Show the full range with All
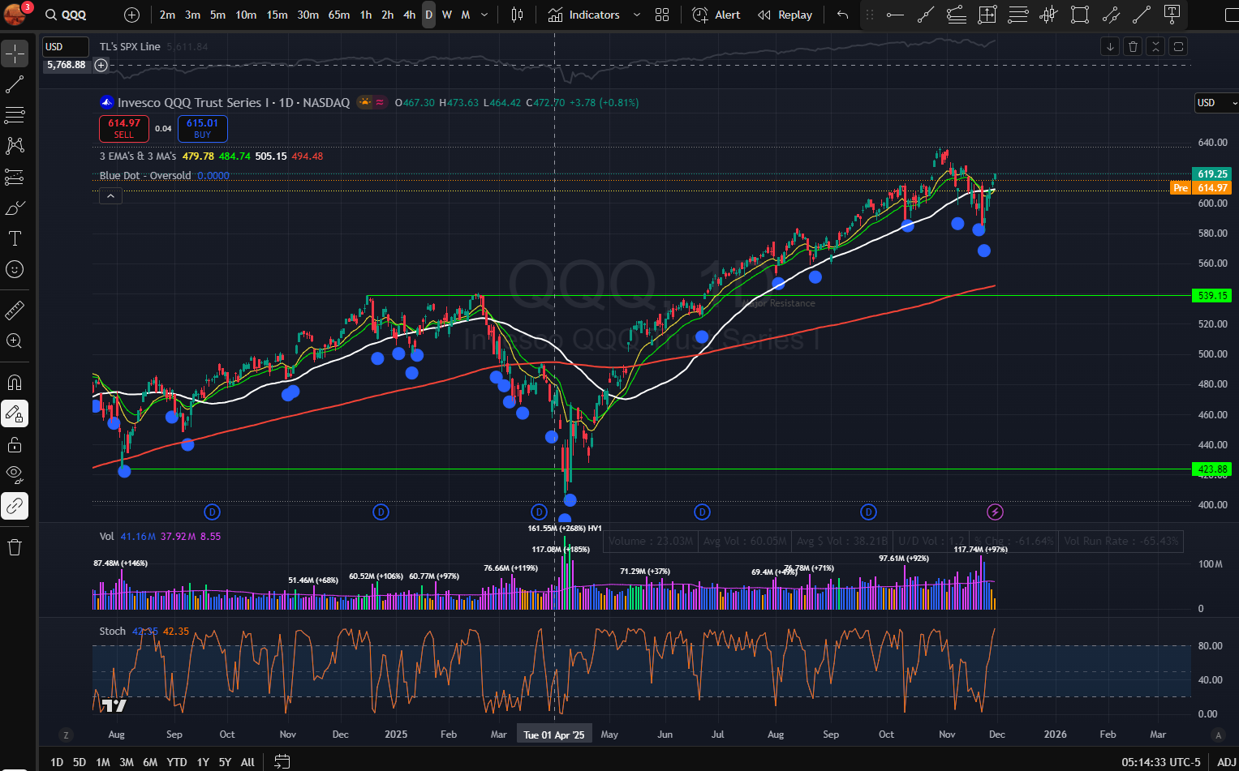Image resolution: width=1239 pixels, height=771 pixels. pyautogui.click(x=247, y=762)
